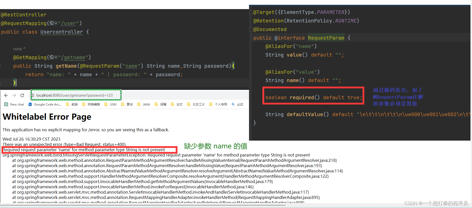View site information for localhost
Viewport: 472px width, 208px height.
click(33, 95)
